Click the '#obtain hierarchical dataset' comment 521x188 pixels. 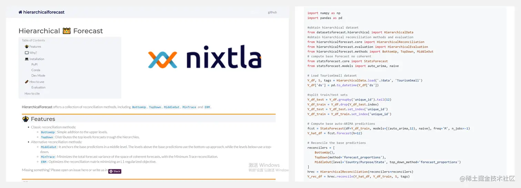333,27
